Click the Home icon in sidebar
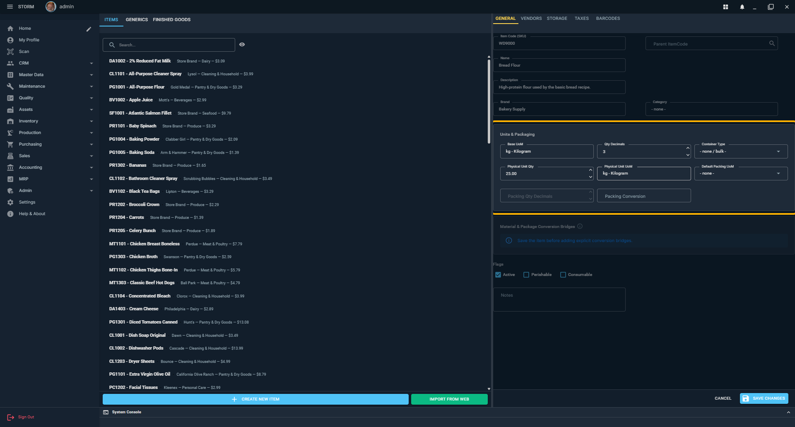 click(10, 29)
